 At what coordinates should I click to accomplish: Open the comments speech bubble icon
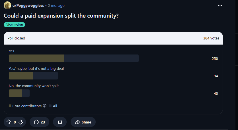pyautogui.click(x=36, y=122)
